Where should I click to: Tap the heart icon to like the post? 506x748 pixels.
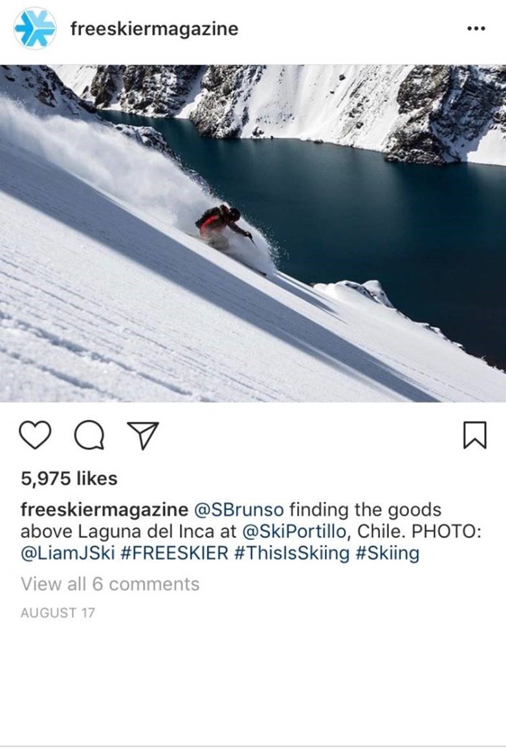pos(35,434)
